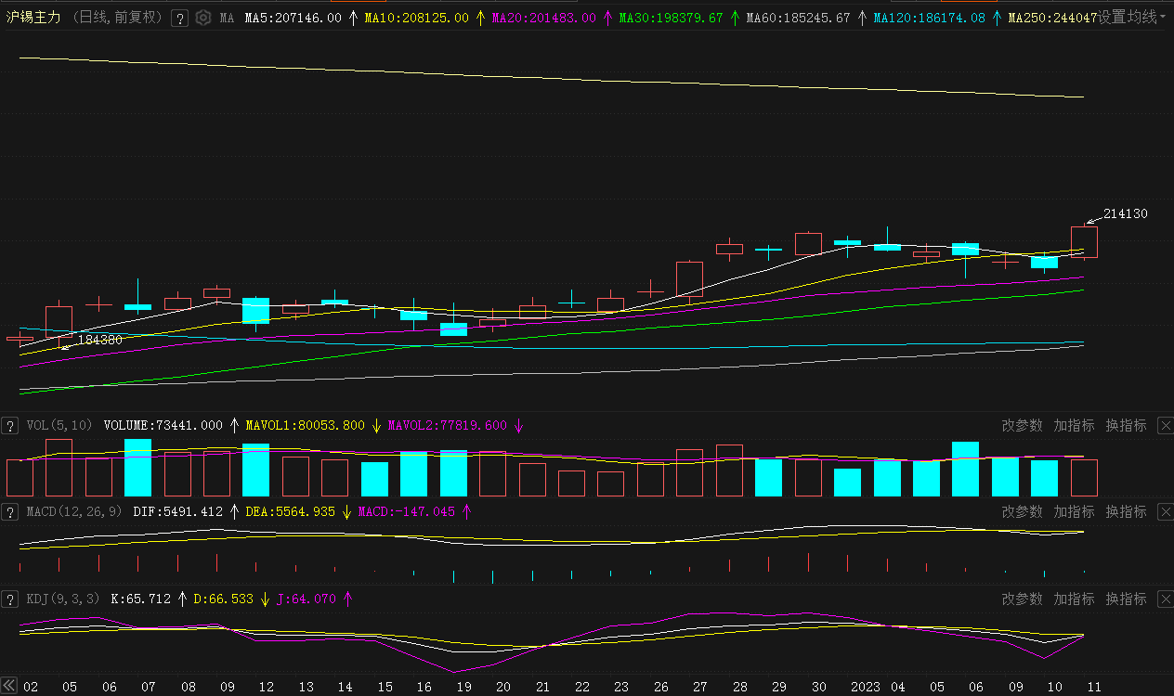Screen dimensions: 1174x696
Task: Click 改参数 in the VOL panel
Action: [x=1022, y=426]
